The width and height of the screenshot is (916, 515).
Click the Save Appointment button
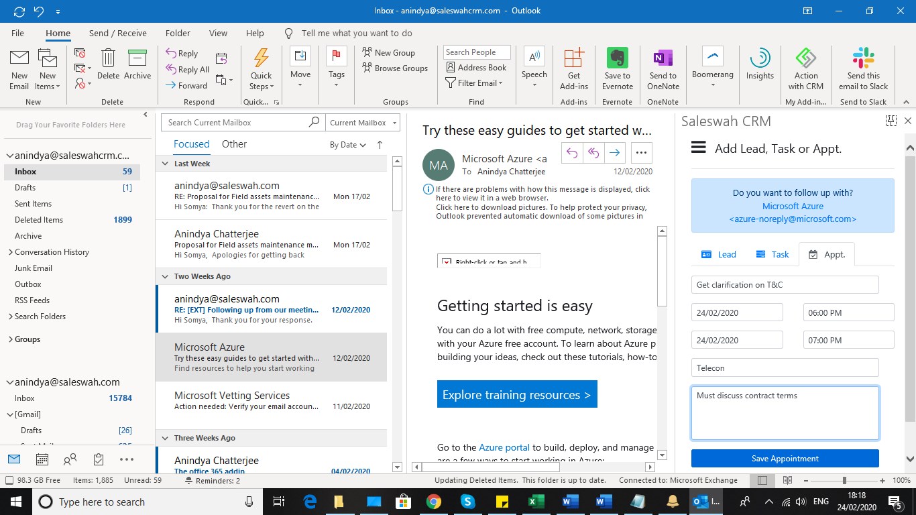coord(785,459)
